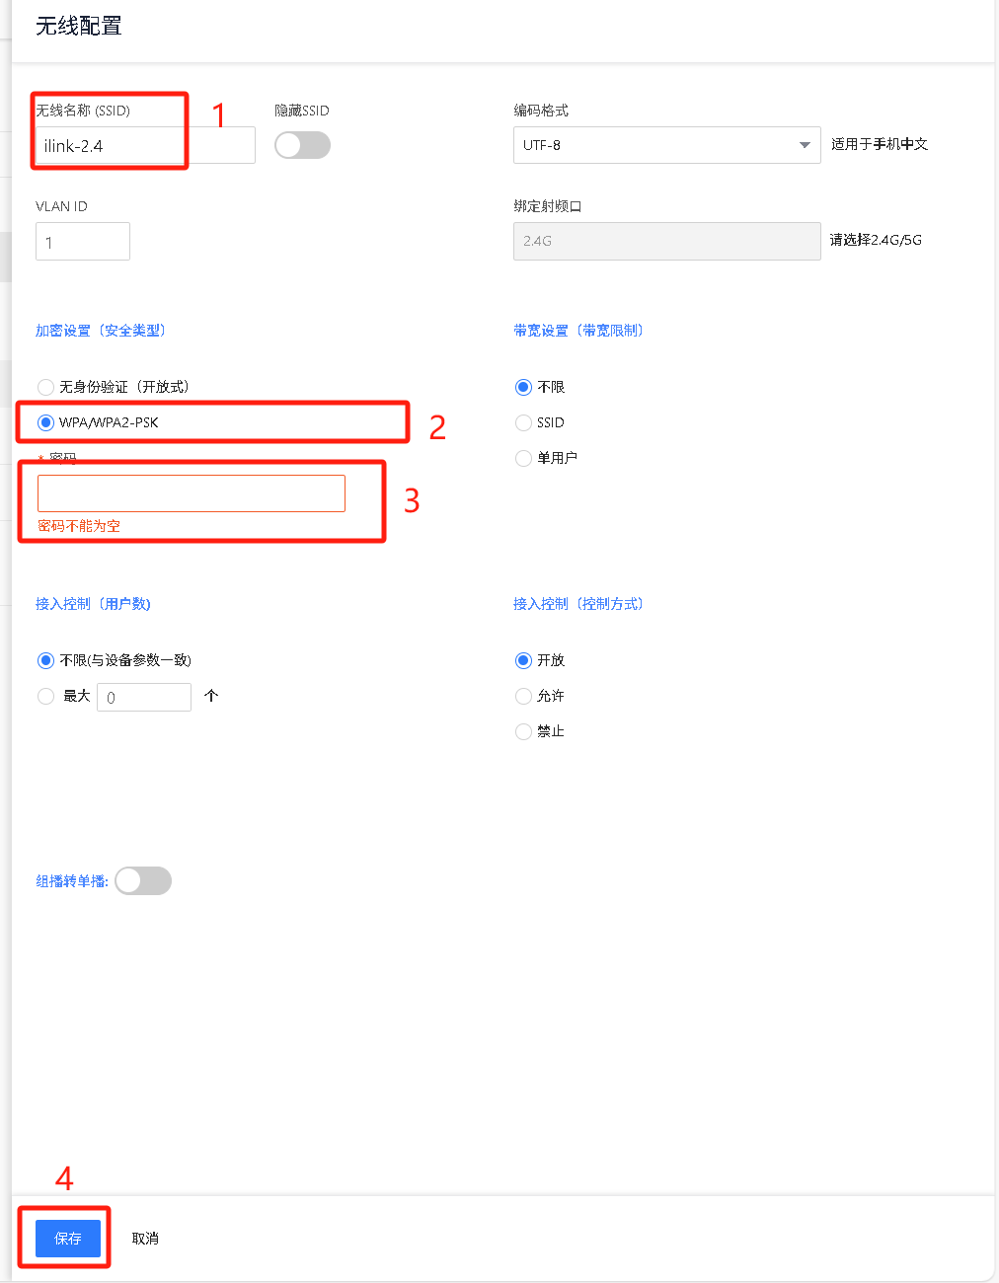Select no authentication (无身份验证) open option

pyautogui.click(x=46, y=387)
